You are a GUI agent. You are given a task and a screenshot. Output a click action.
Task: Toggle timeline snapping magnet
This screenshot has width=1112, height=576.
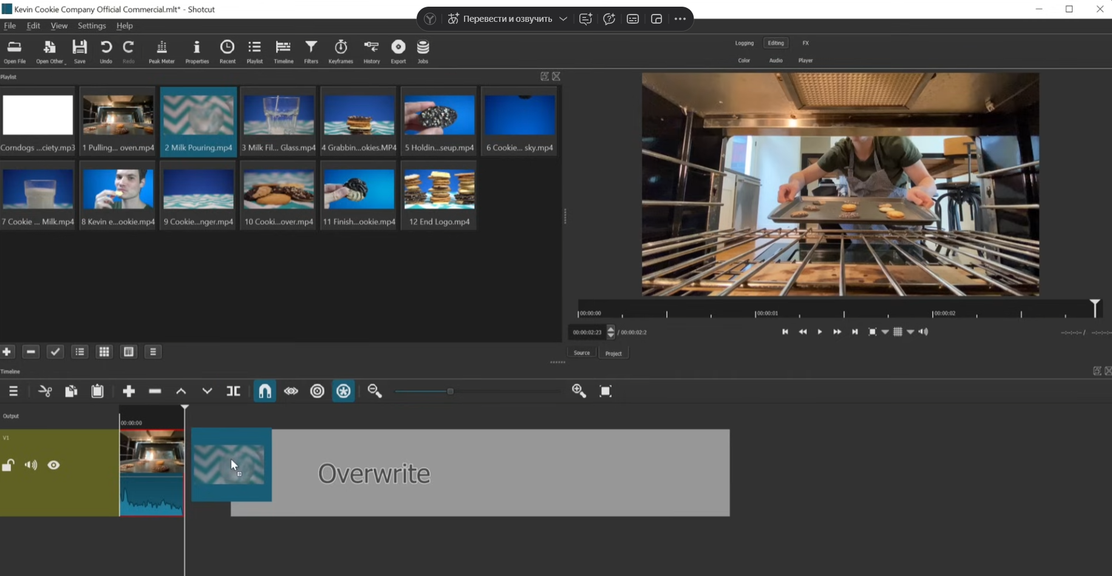(x=265, y=391)
